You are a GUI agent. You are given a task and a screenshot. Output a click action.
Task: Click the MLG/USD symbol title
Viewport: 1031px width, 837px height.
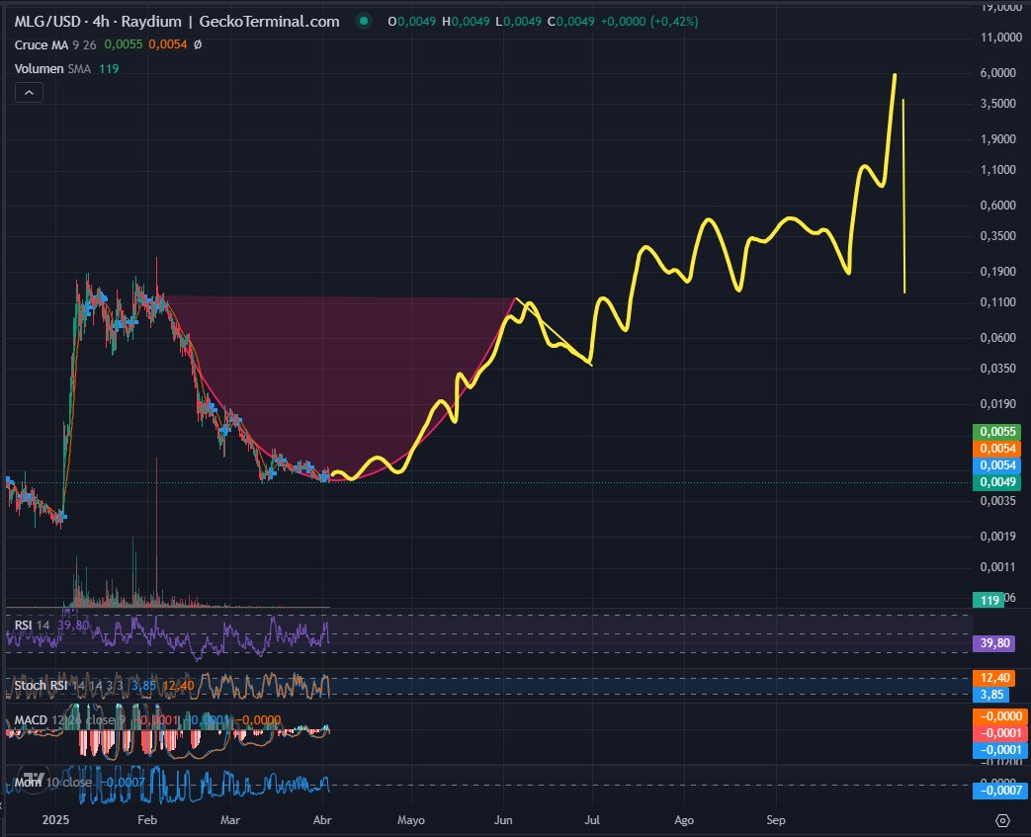click(43, 20)
